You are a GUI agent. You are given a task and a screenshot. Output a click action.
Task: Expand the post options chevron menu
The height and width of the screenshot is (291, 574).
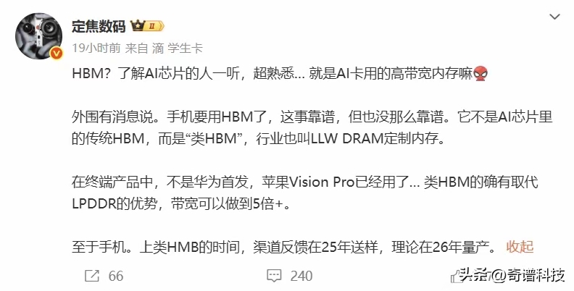554,17
